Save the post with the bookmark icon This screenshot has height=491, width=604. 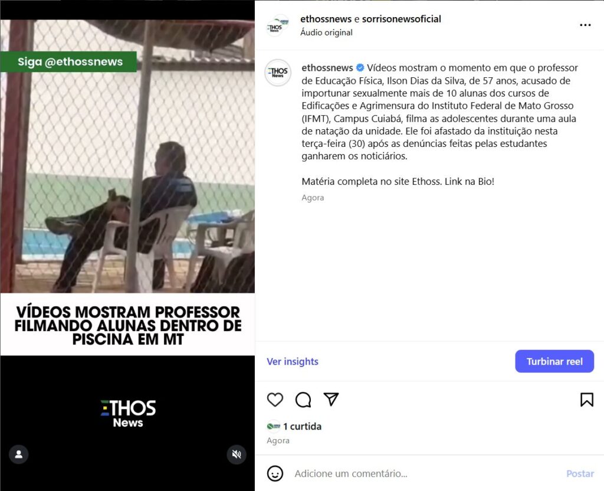coord(587,400)
